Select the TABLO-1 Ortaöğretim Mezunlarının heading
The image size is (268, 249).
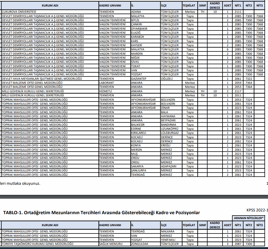102,213
